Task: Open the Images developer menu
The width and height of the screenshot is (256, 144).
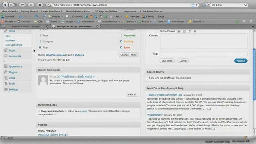Action: [x=68, y=22]
